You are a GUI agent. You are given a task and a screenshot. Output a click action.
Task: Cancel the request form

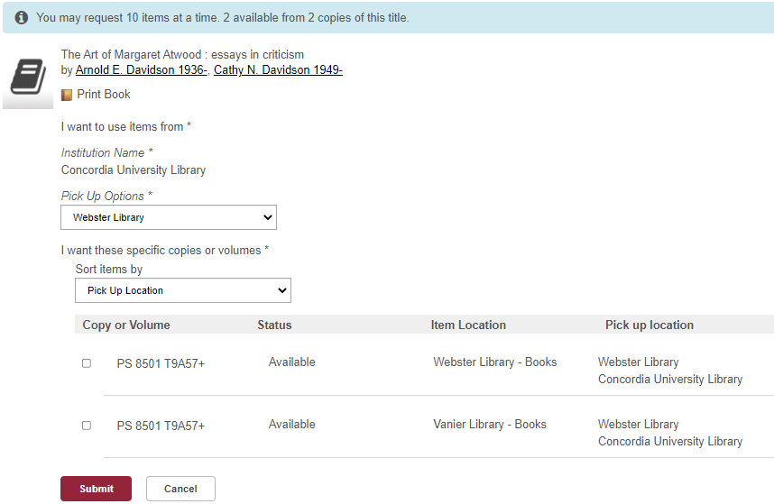(x=180, y=489)
